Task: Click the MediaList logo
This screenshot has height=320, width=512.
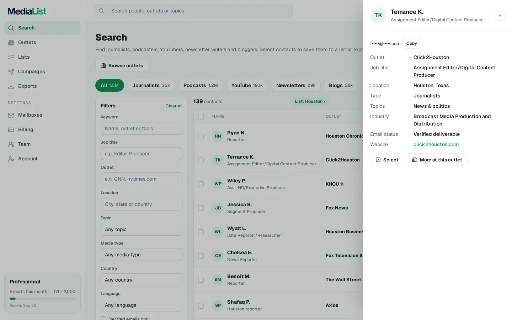Action: click(27, 11)
